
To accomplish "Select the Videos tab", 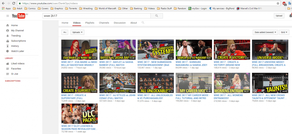I will (77, 23).
